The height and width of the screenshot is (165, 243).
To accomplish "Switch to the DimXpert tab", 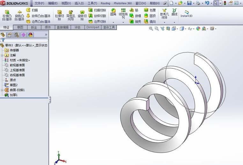I will [x=93, y=27].
